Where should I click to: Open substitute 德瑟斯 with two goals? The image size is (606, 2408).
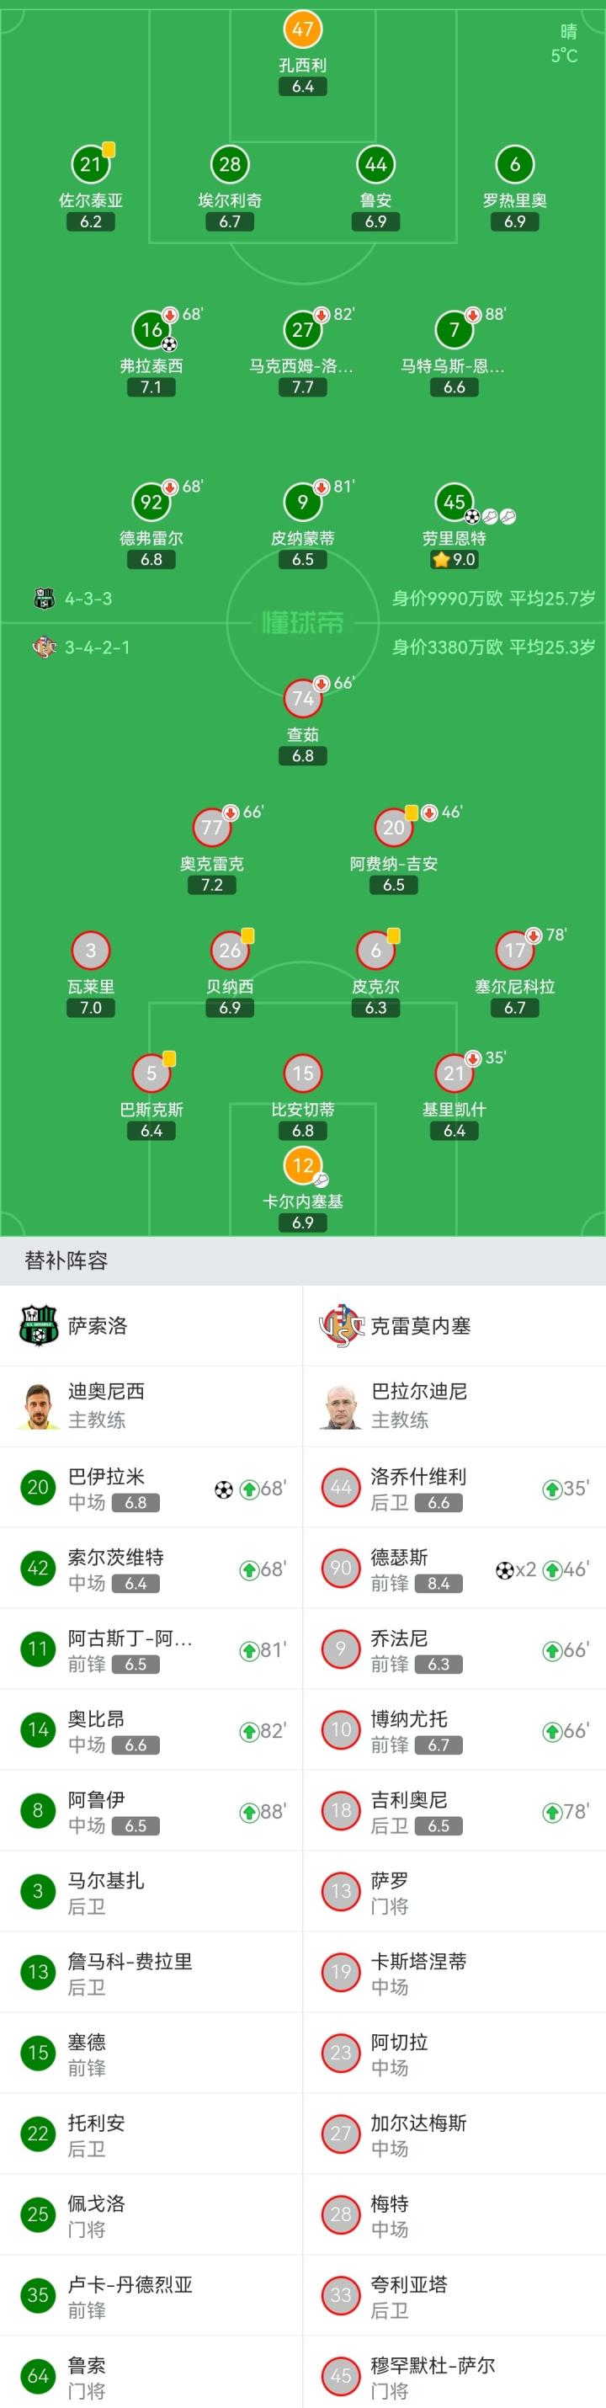454,1569
